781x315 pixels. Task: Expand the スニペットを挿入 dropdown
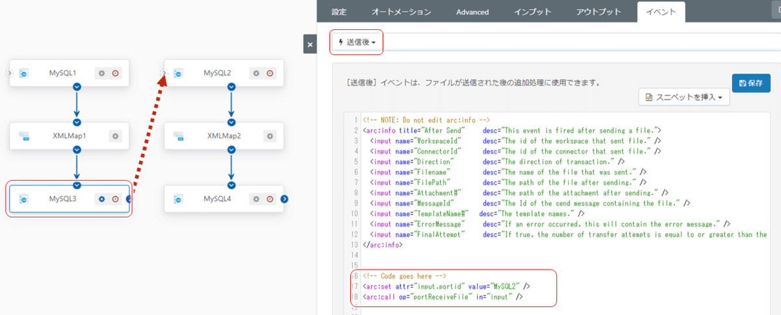(683, 97)
